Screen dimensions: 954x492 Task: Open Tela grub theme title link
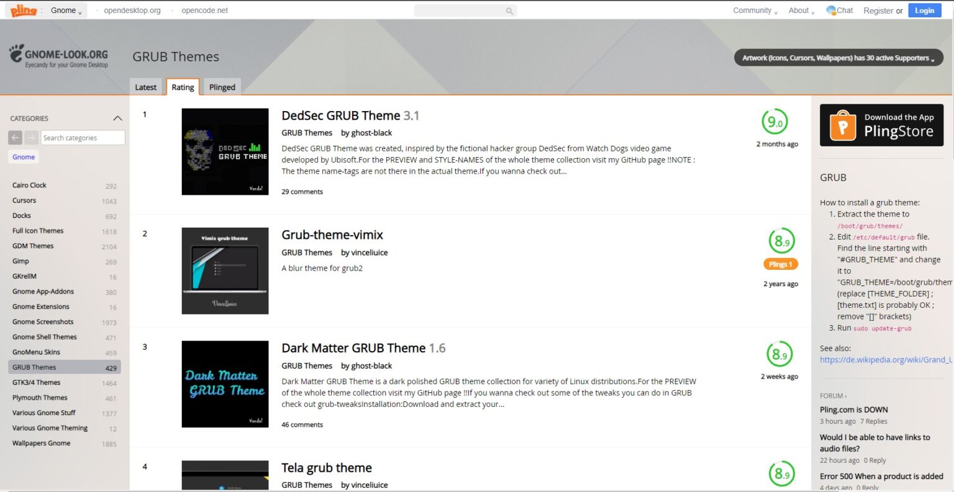[327, 468]
